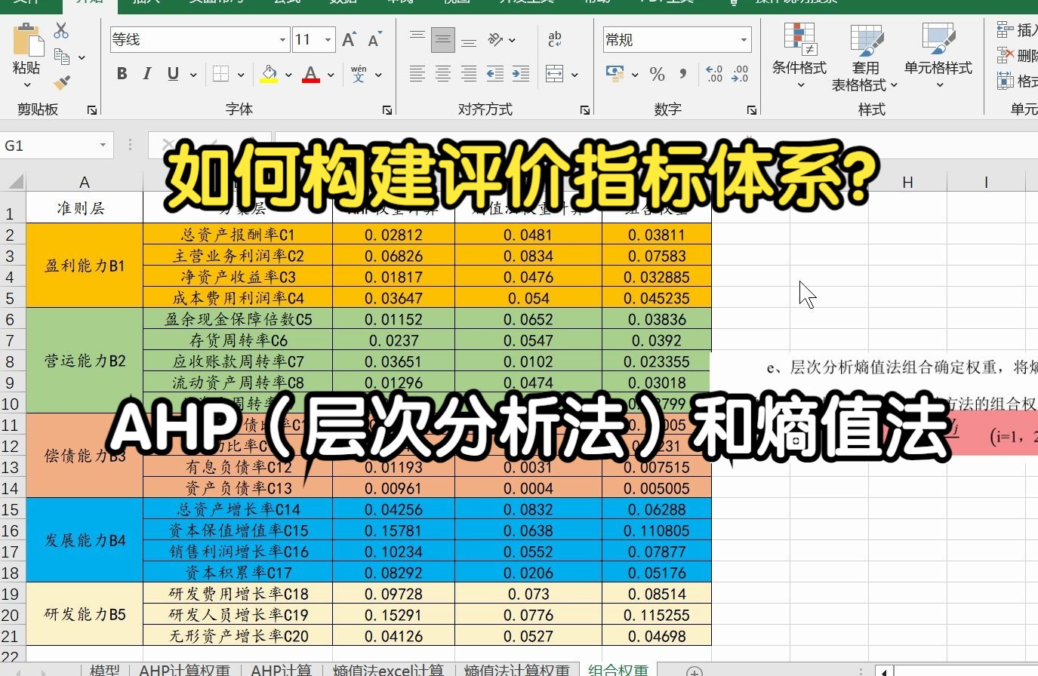Switch to the AHP计算 sheet tab

(x=281, y=670)
